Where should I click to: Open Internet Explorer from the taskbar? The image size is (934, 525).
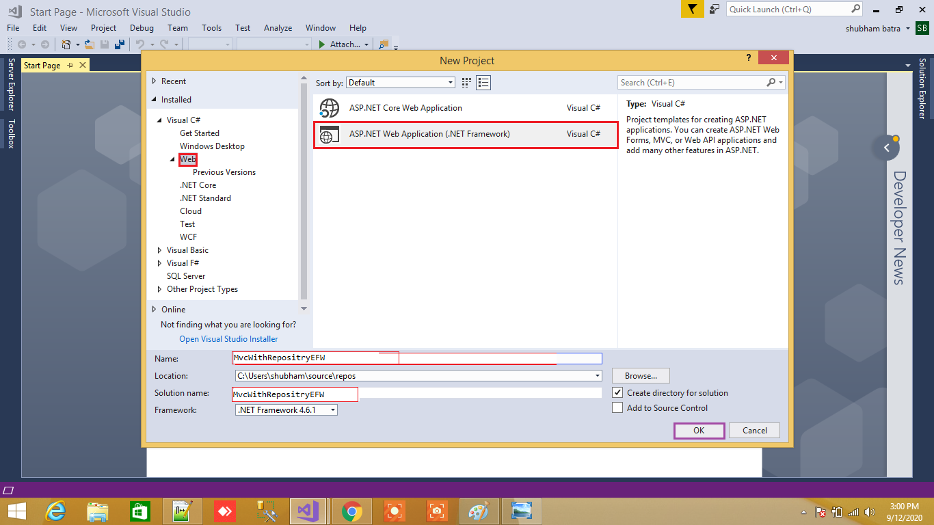coord(55,511)
